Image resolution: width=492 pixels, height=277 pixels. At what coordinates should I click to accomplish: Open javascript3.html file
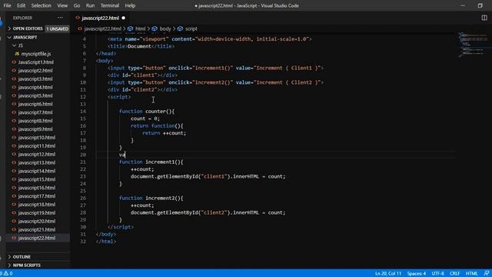(35, 78)
